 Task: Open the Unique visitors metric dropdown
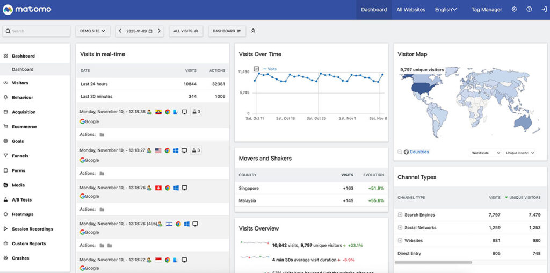click(519, 153)
